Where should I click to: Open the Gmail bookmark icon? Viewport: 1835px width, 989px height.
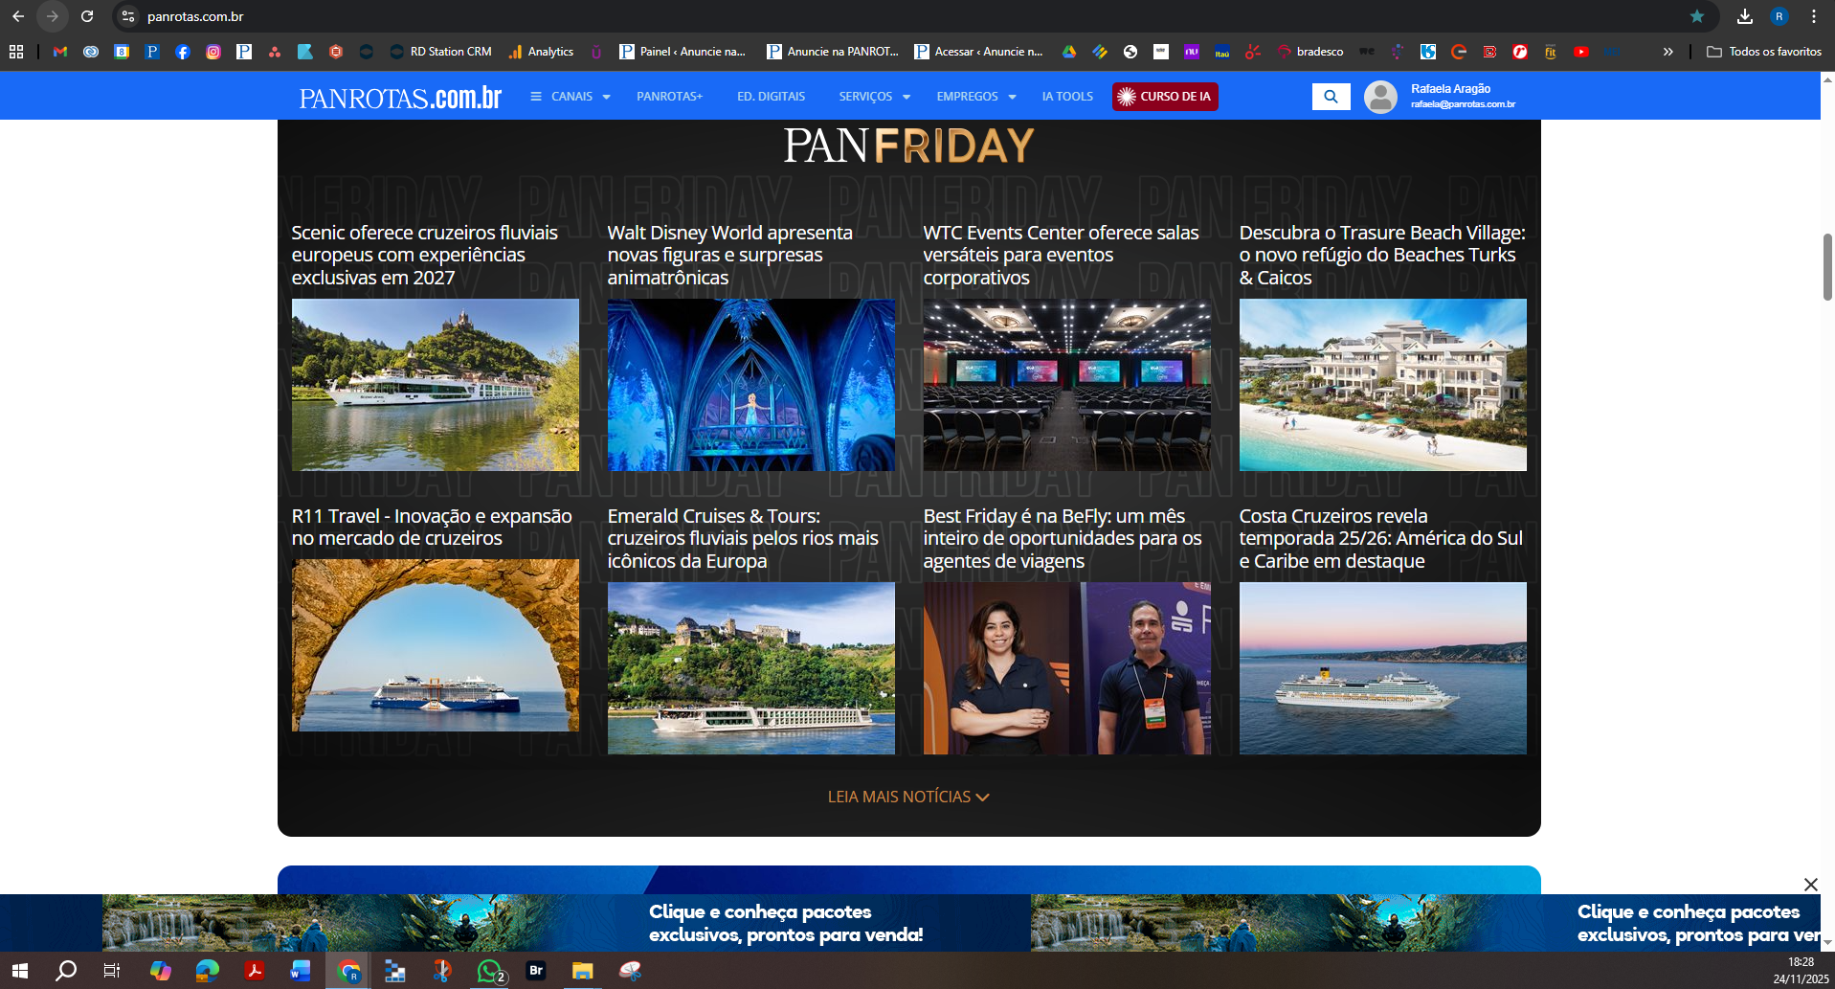60,52
